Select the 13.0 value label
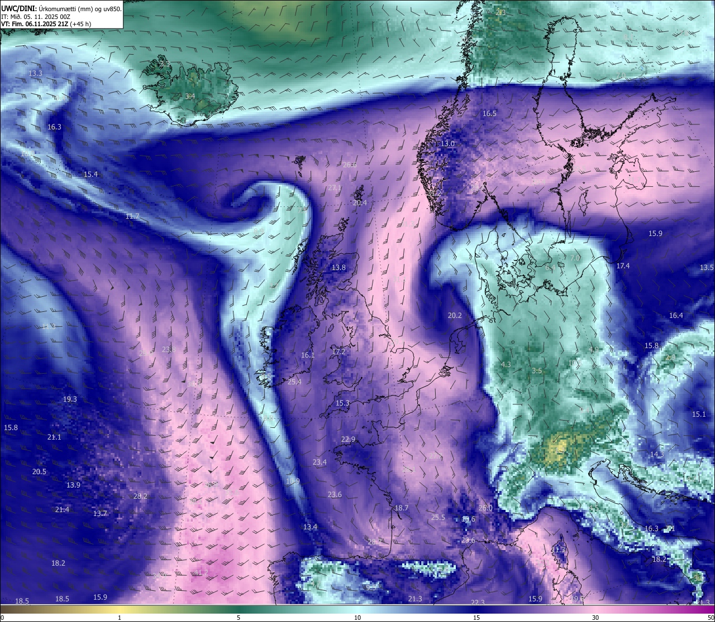The image size is (715, 622). (448, 144)
